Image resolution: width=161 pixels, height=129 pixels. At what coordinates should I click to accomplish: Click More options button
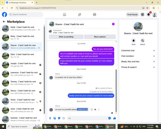pyautogui.click(x=100, y=37)
